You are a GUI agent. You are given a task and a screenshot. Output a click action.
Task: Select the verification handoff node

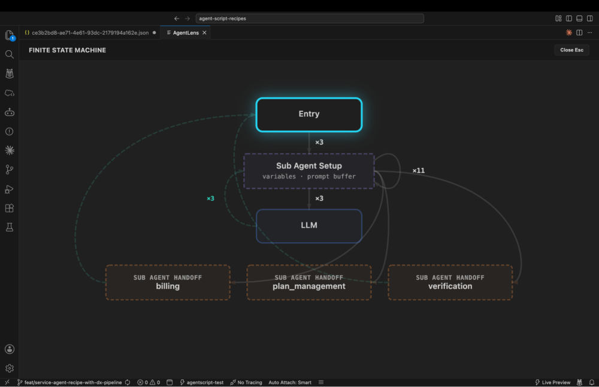(450, 282)
